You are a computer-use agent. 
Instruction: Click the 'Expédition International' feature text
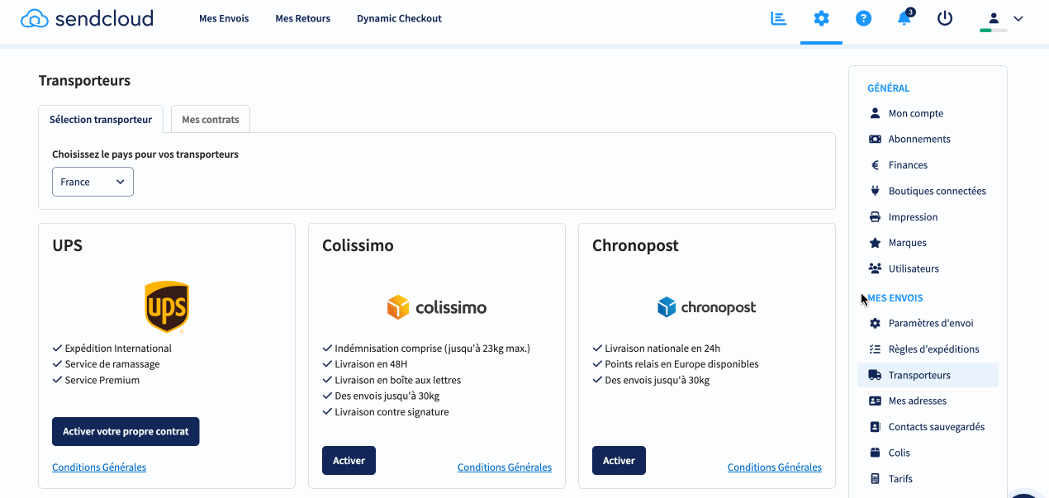coord(118,348)
